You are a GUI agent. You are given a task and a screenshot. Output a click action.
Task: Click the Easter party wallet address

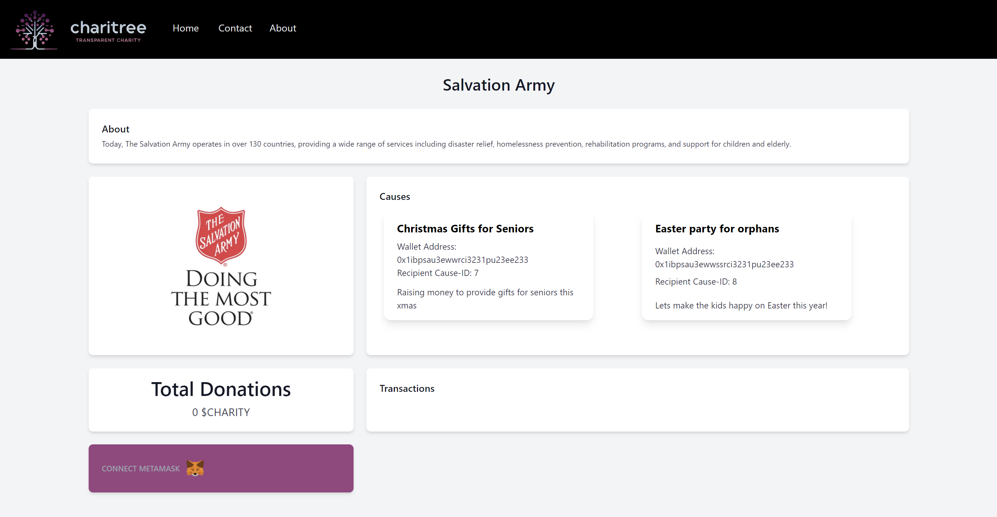tap(724, 264)
